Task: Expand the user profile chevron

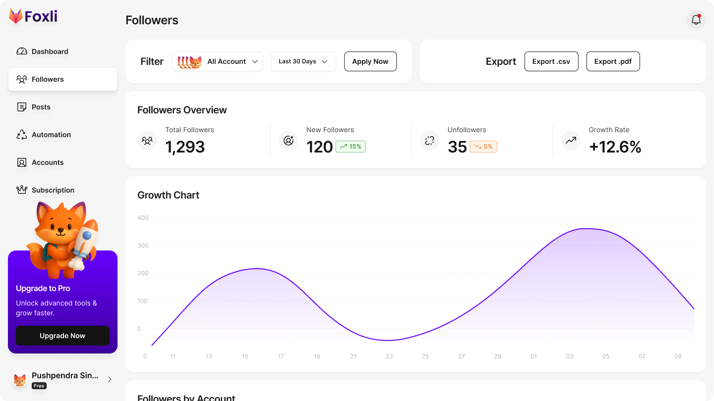Action: coord(110,379)
